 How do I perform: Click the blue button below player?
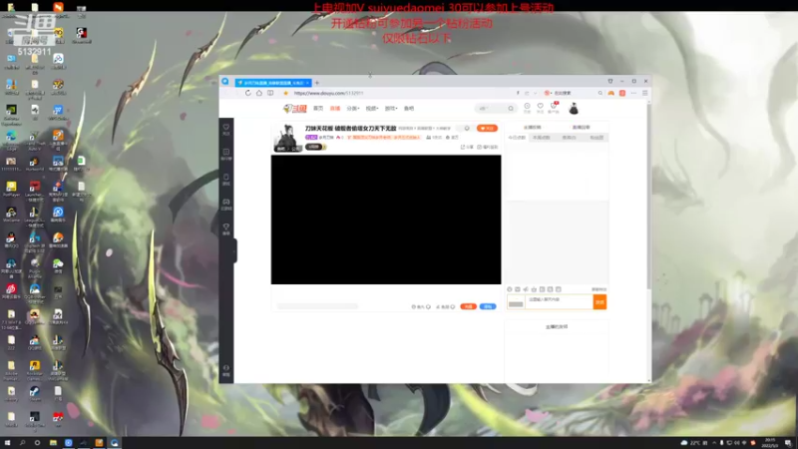[488, 306]
